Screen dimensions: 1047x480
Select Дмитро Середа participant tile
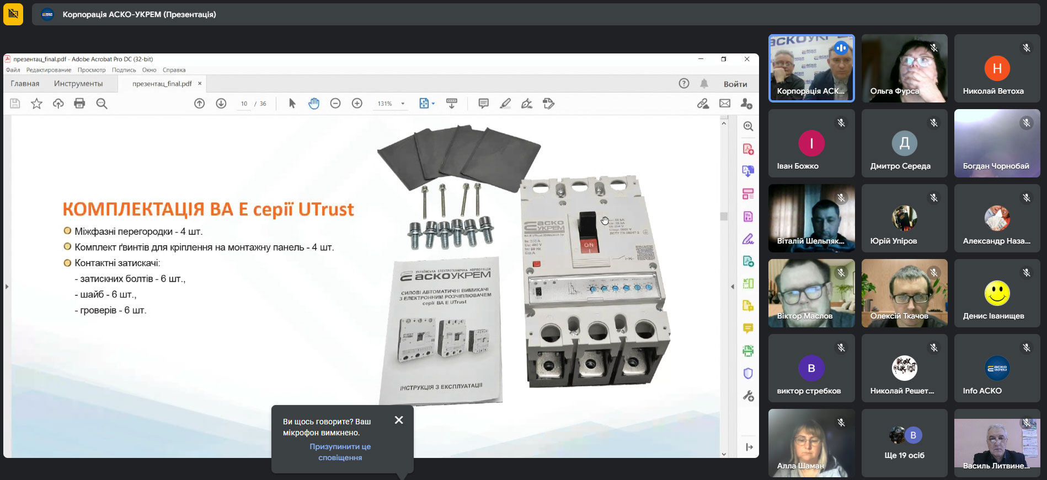(905, 143)
